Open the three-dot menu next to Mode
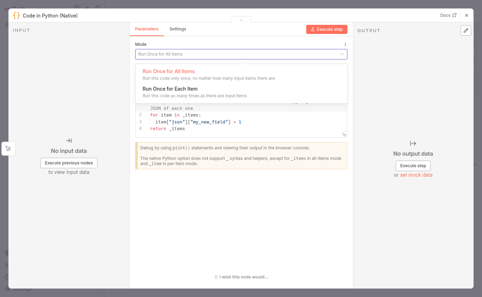 coord(345,44)
